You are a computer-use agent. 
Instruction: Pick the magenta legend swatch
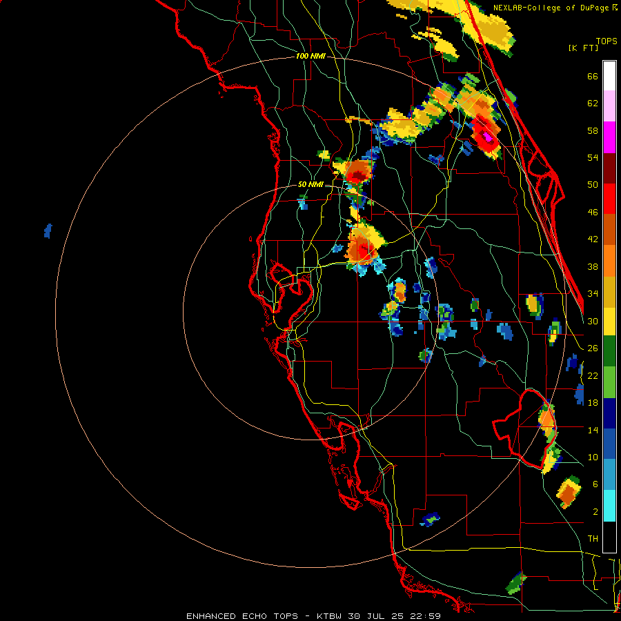click(609, 137)
